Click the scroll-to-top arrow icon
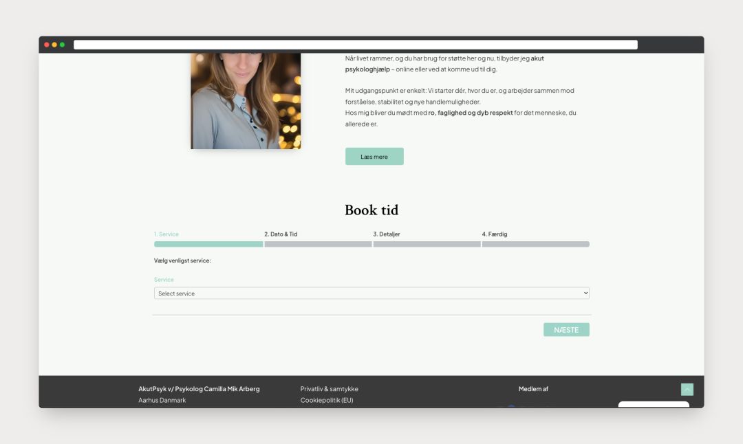The height and width of the screenshot is (444, 743). pos(687,390)
